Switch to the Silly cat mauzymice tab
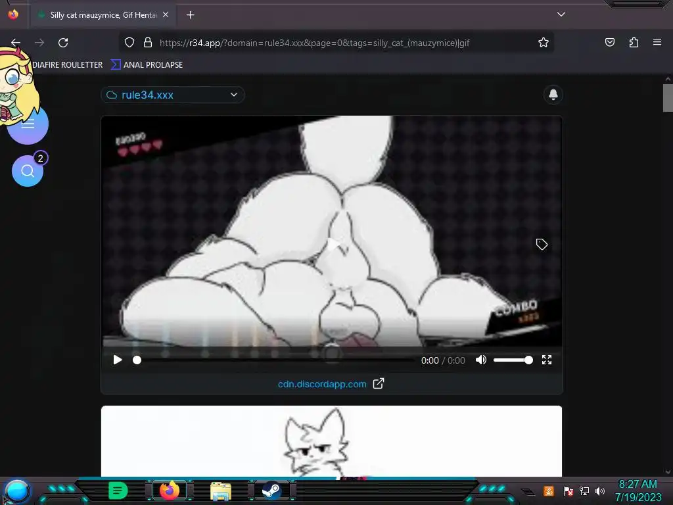The image size is (673, 505). tap(103, 15)
